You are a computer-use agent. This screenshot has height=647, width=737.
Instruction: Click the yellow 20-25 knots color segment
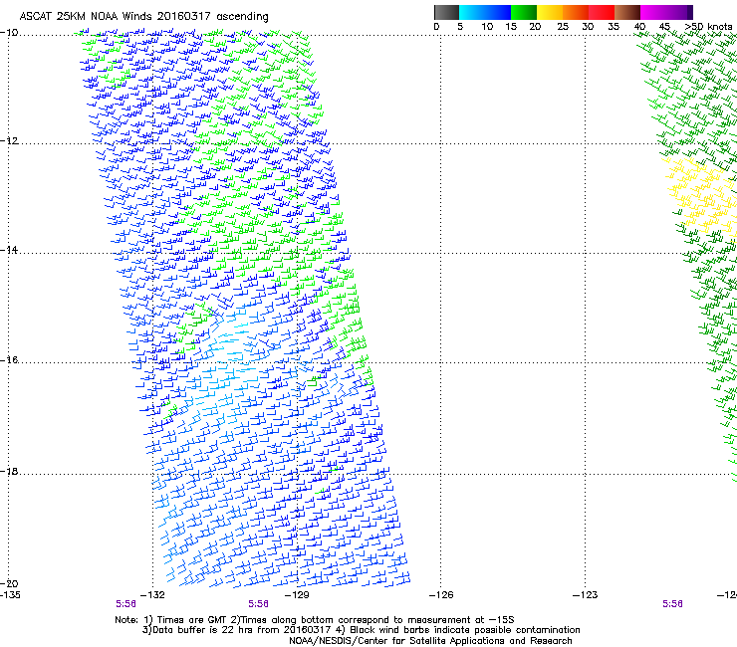click(x=550, y=12)
